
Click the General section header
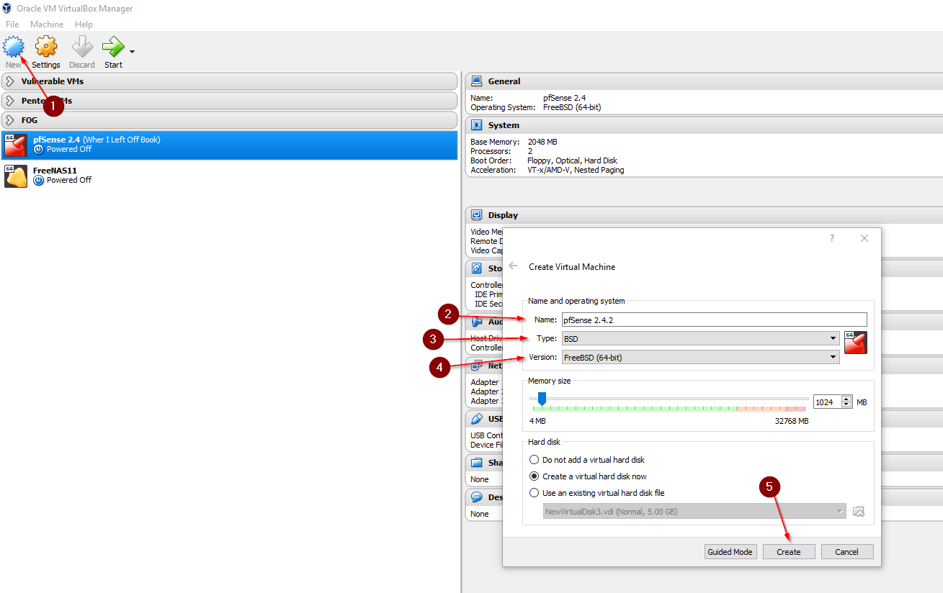click(704, 81)
